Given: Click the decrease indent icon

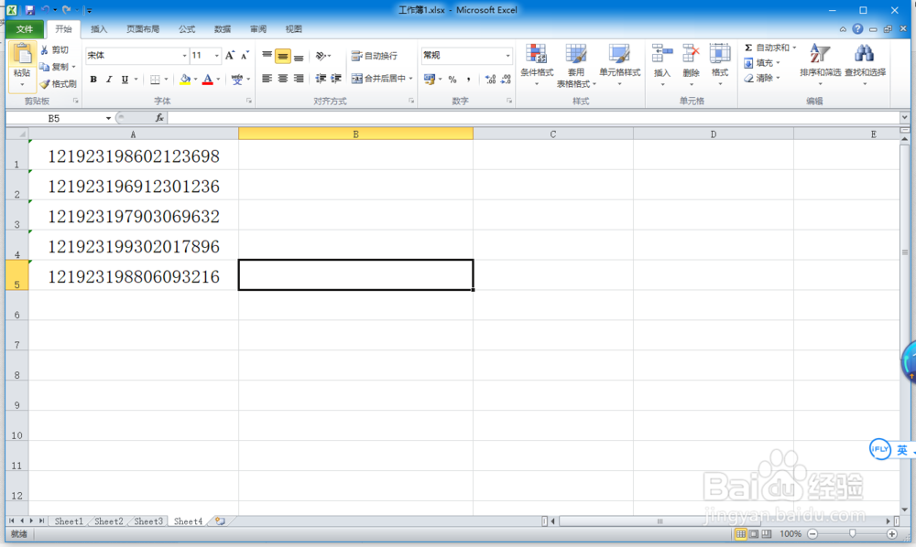Looking at the screenshot, I should (x=320, y=78).
